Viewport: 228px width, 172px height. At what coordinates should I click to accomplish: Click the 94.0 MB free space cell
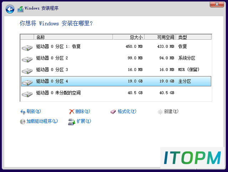coord(167,58)
